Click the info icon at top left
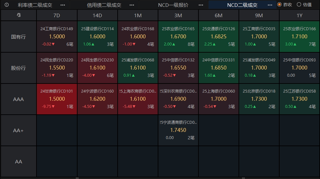 coord(7,5)
